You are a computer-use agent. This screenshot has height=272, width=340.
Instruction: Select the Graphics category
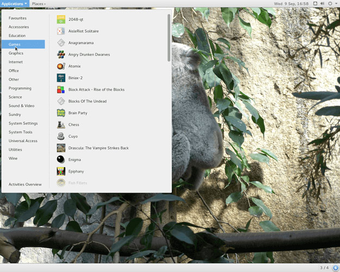(x=16, y=53)
